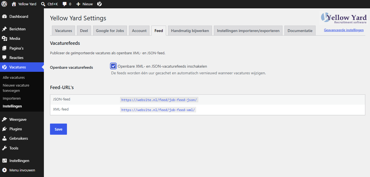Select the Feed tab
Viewport: 370px width, 177px height.
pyautogui.click(x=159, y=31)
